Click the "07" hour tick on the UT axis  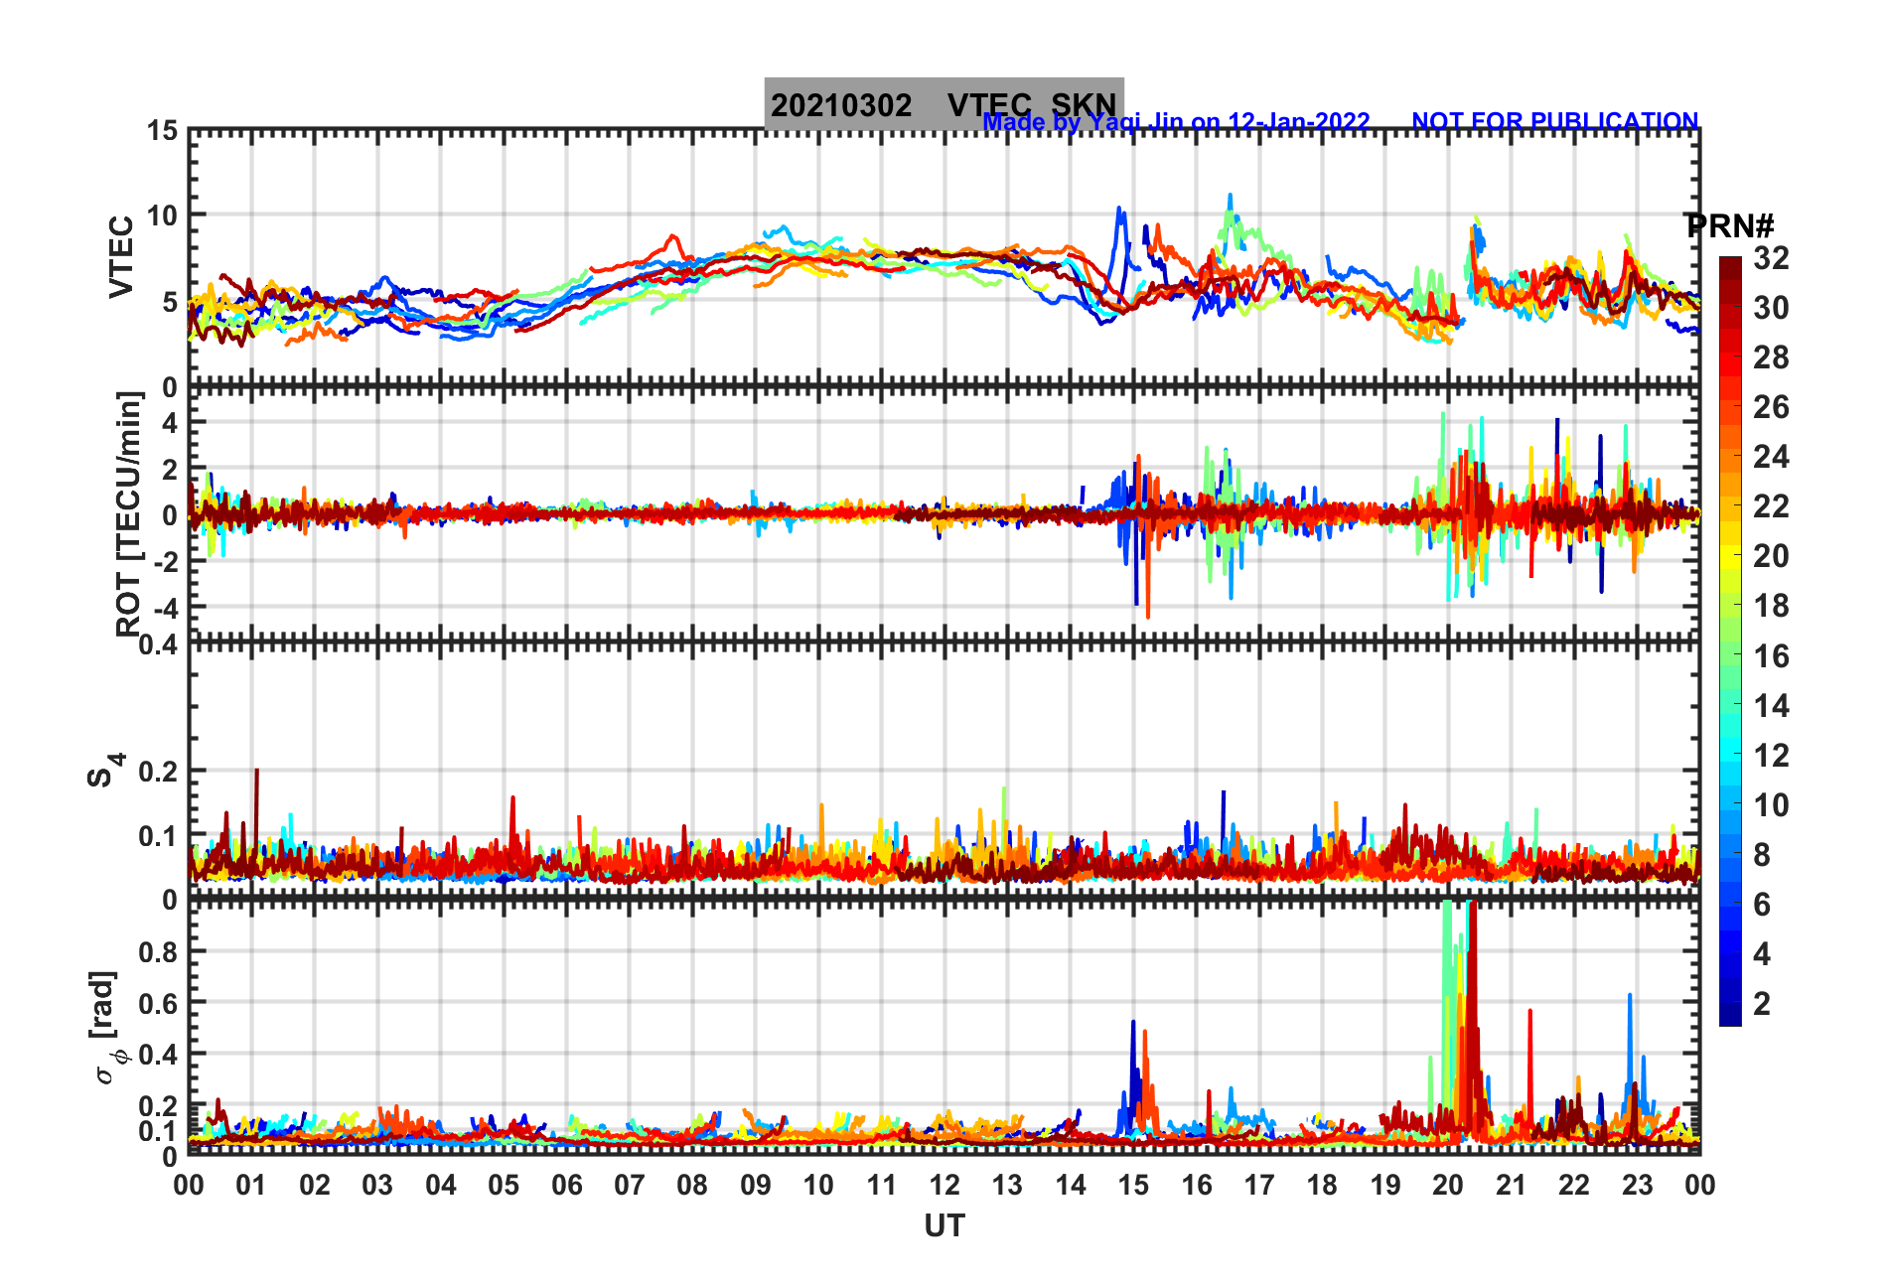(x=630, y=1185)
